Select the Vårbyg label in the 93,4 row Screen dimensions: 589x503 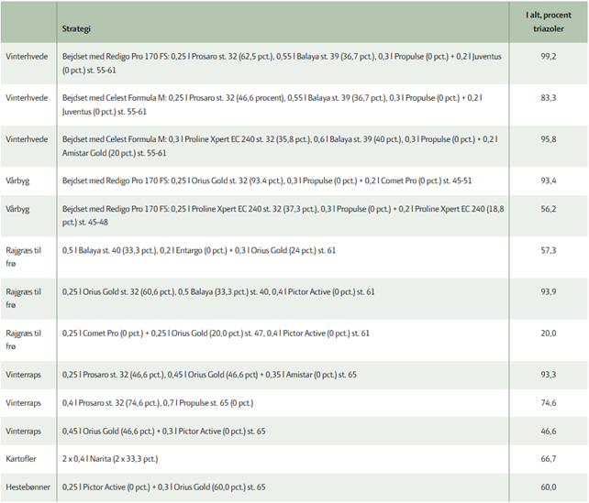click(17, 181)
